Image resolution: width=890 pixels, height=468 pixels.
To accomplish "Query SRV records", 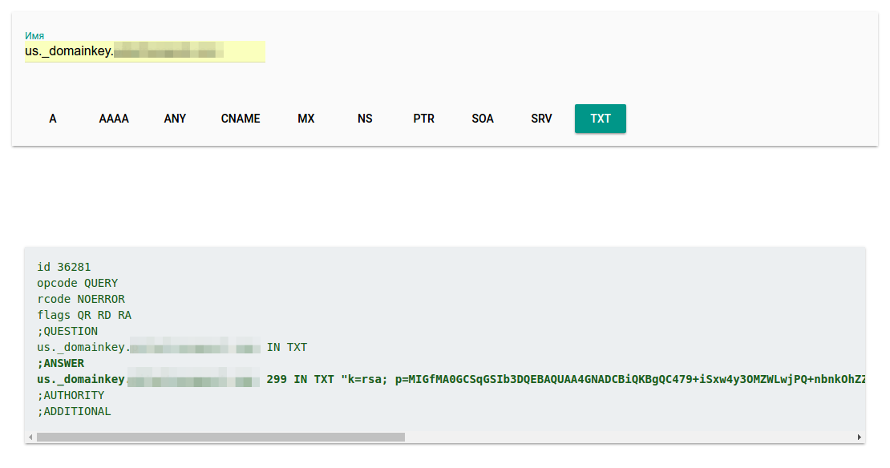I will (x=541, y=119).
